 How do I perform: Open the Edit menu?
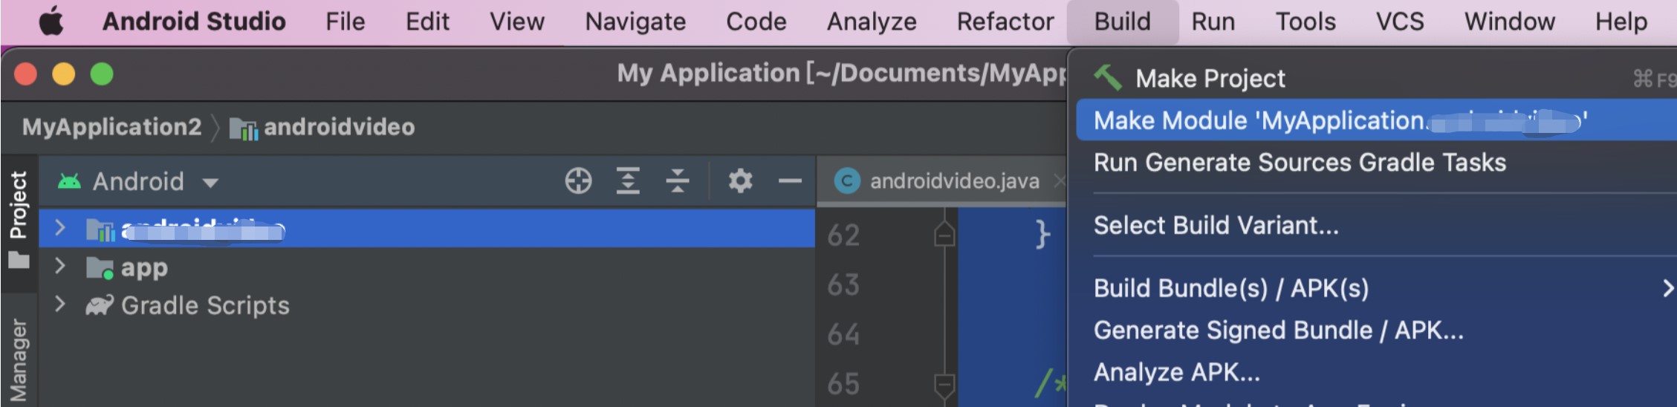pos(427,22)
